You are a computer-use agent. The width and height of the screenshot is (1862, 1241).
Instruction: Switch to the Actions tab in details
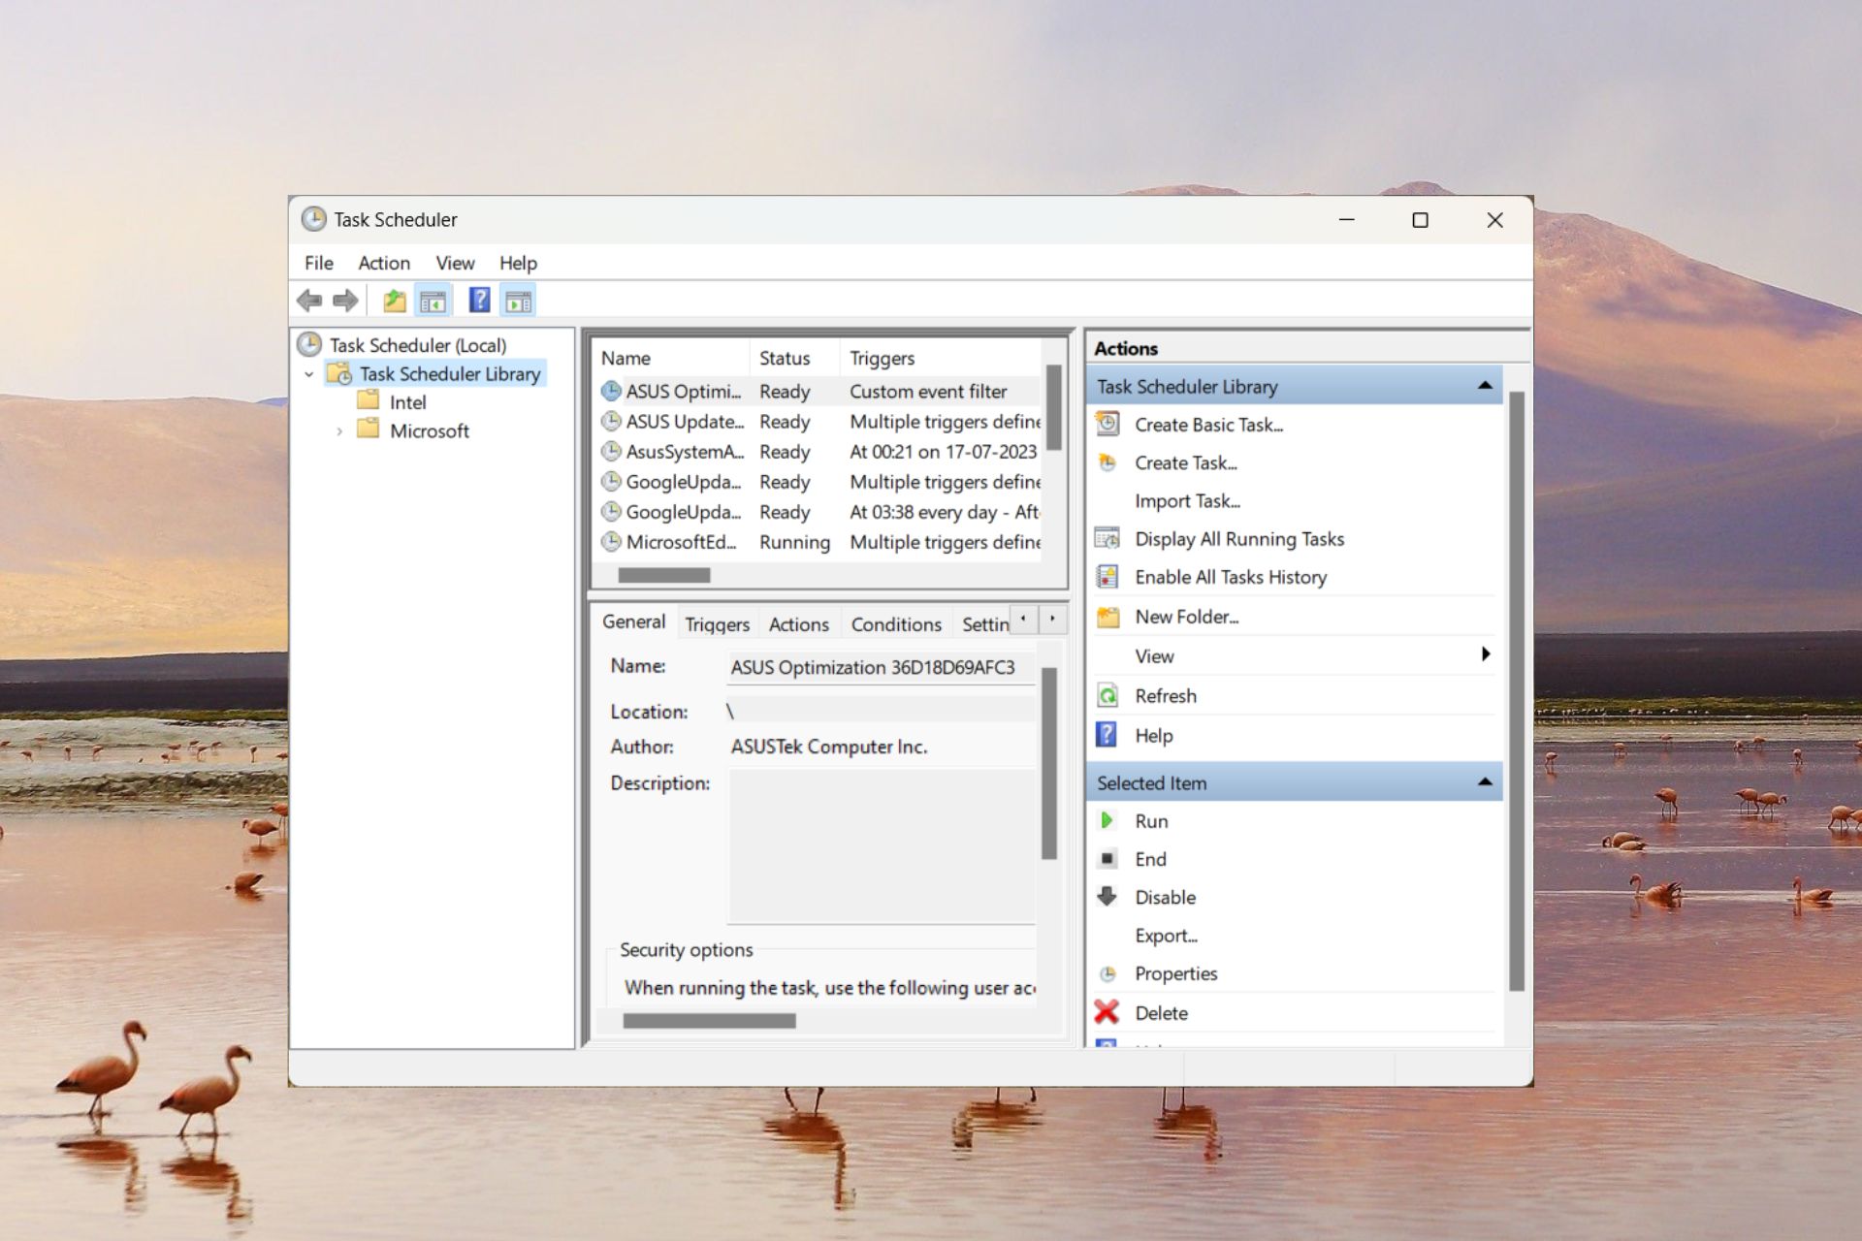click(x=799, y=624)
